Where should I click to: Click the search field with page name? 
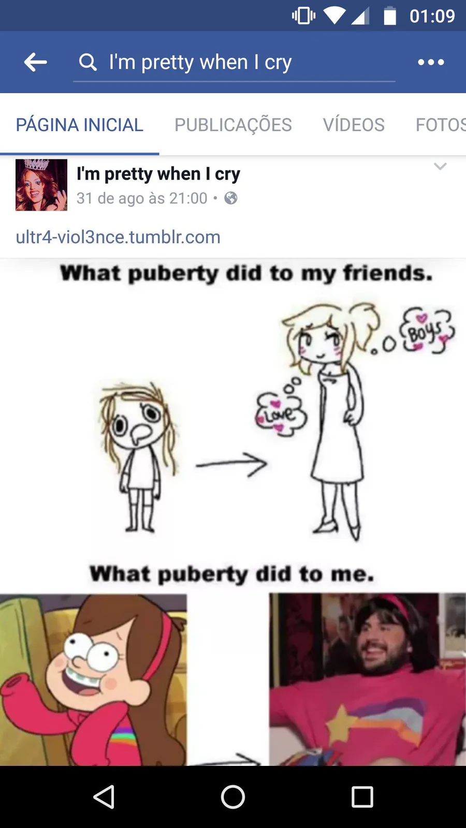click(x=234, y=62)
